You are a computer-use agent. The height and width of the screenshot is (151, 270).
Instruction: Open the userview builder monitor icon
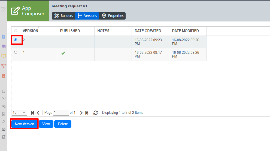4,56
